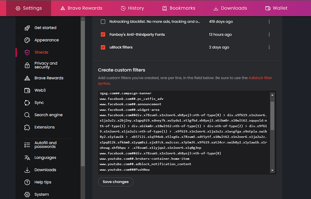Click the Sync icon in sidebar
This screenshot has width=311, height=199.
(27, 103)
